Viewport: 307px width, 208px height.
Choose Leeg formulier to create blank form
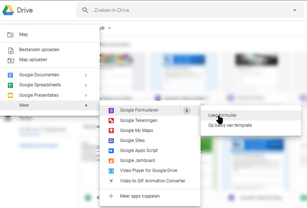point(251,115)
